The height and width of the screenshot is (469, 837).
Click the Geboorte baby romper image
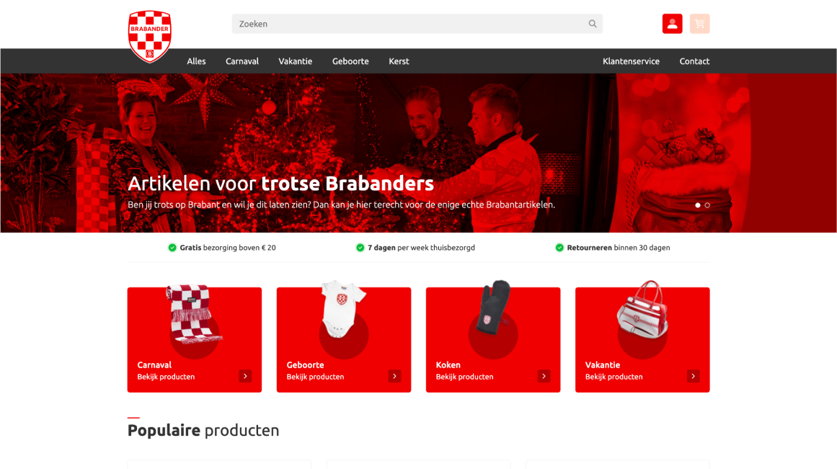click(x=342, y=309)
